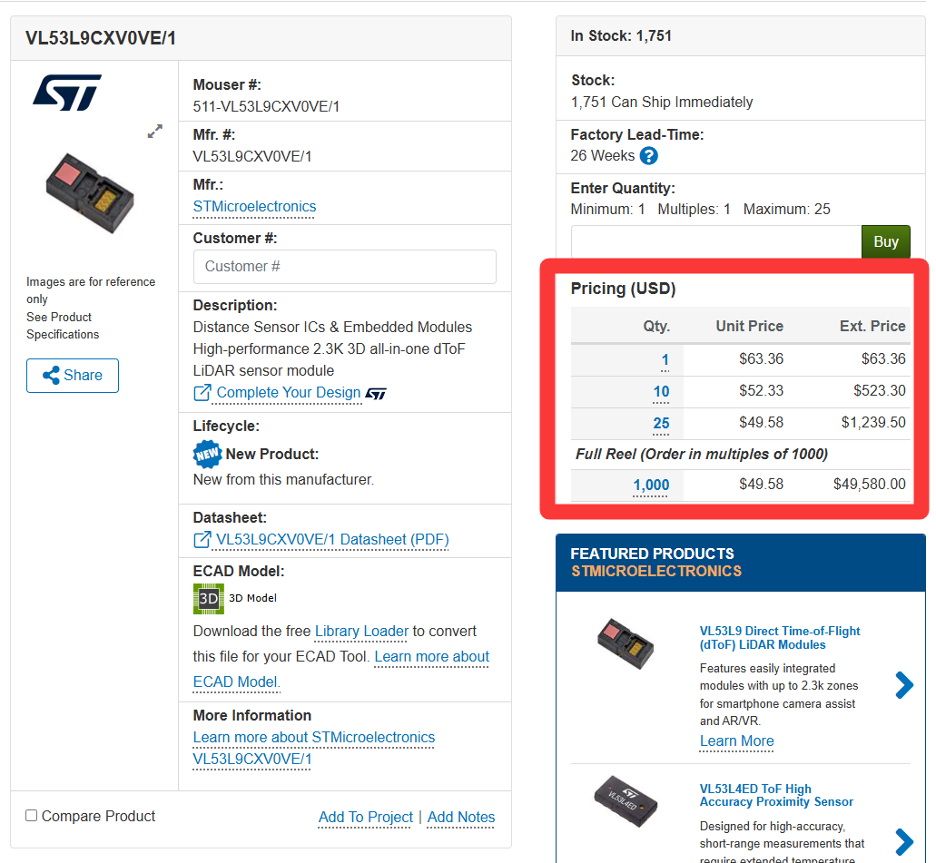Image resolution: width=936 pixels, height=863 pixels.
Task: Open the VL53L9CXV0VE/1 Datasheet PDF link
Action: tap(332, 540)
